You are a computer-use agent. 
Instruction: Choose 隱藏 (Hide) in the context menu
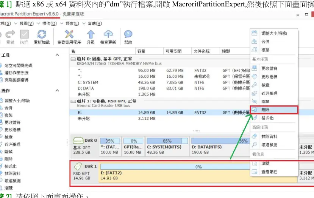pyautogui.click(x=274, y=102)
